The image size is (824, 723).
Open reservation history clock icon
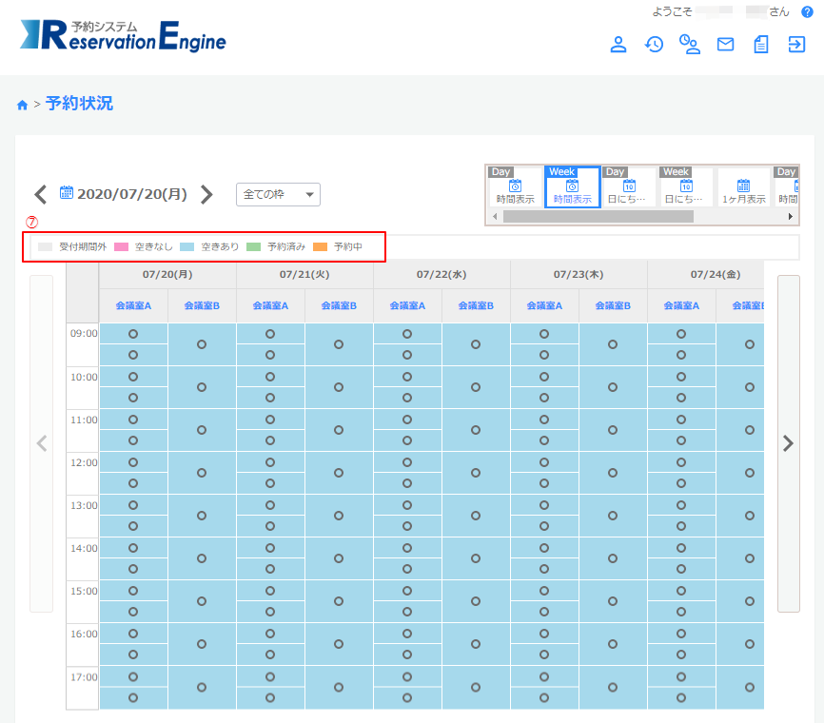654,44
